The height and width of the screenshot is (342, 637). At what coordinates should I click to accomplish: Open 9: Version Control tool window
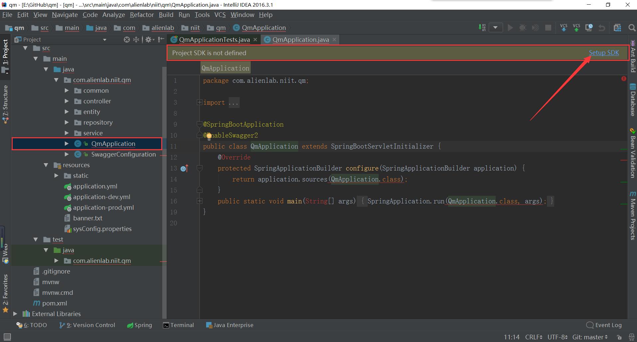click(87, 325)
